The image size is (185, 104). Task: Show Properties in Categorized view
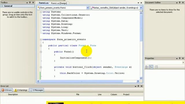147,67
